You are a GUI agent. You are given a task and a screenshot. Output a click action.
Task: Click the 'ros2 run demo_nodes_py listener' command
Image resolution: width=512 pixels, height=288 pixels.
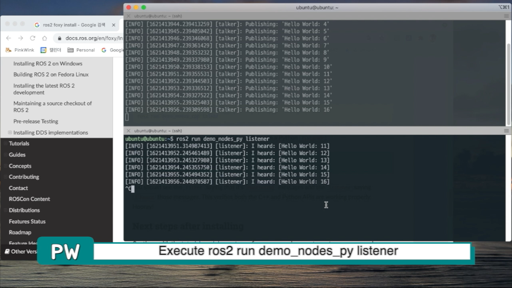[x=223, y=139]
